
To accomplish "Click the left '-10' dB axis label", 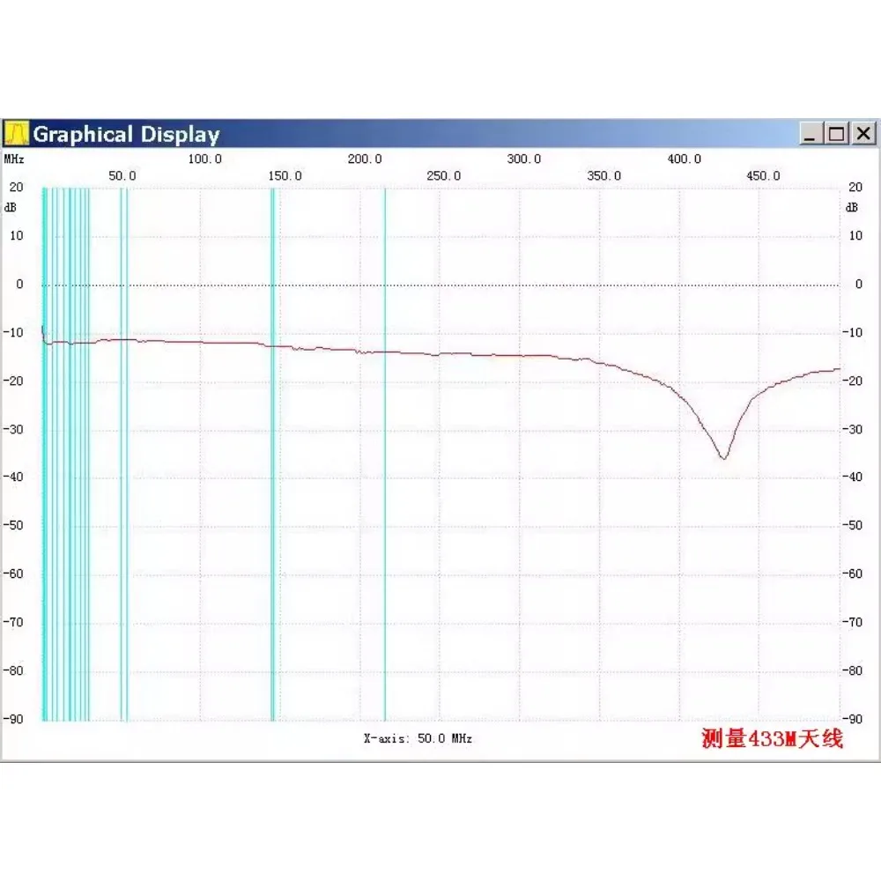I will point(13,333).
